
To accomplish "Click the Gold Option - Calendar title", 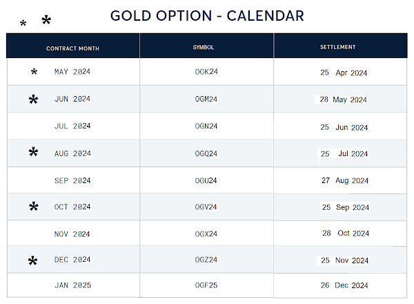I will click(207, 16).
